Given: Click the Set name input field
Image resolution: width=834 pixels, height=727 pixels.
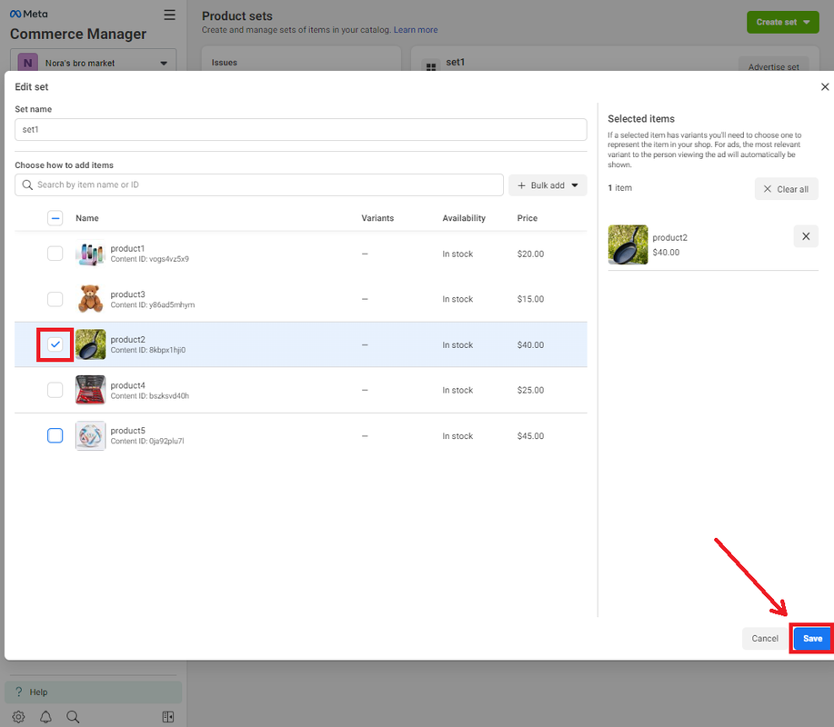Looking at the screenshot, I should tap(300, 129).
